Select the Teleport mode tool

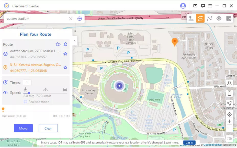coord(191,18)
